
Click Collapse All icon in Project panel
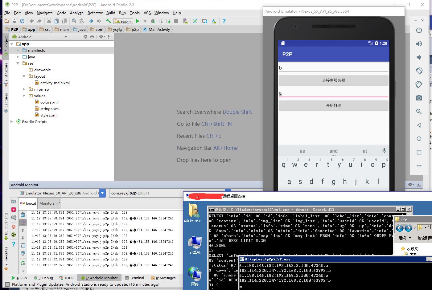pyautogui.click(x=92, y=37)
